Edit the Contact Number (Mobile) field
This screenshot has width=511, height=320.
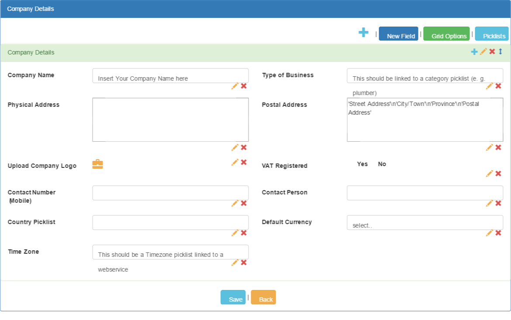235,203
